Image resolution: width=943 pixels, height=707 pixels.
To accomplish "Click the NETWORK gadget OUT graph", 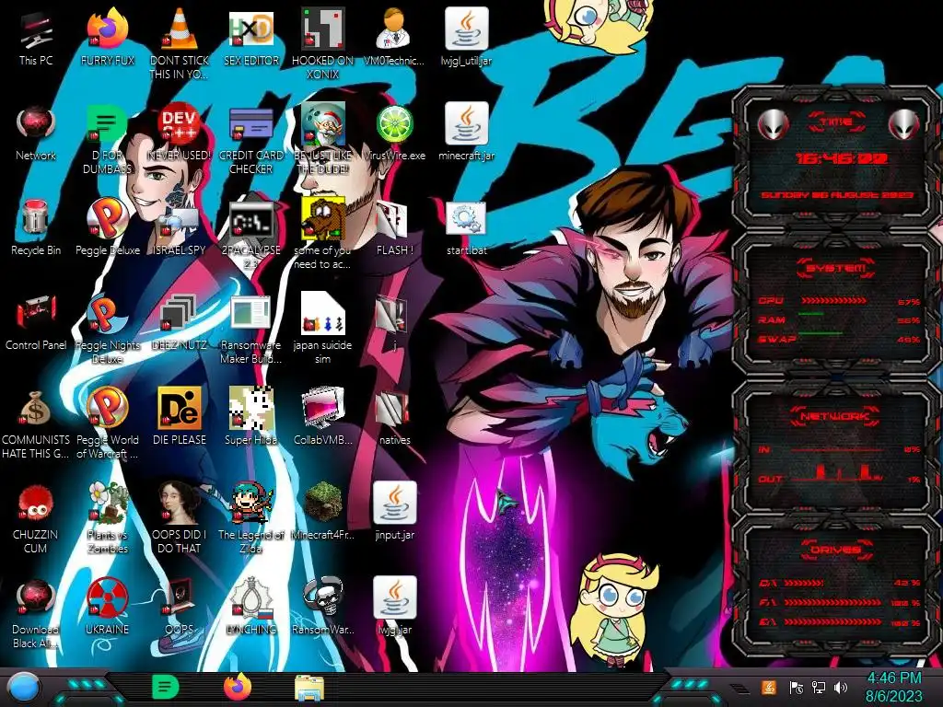I will [x=836, y=472].
